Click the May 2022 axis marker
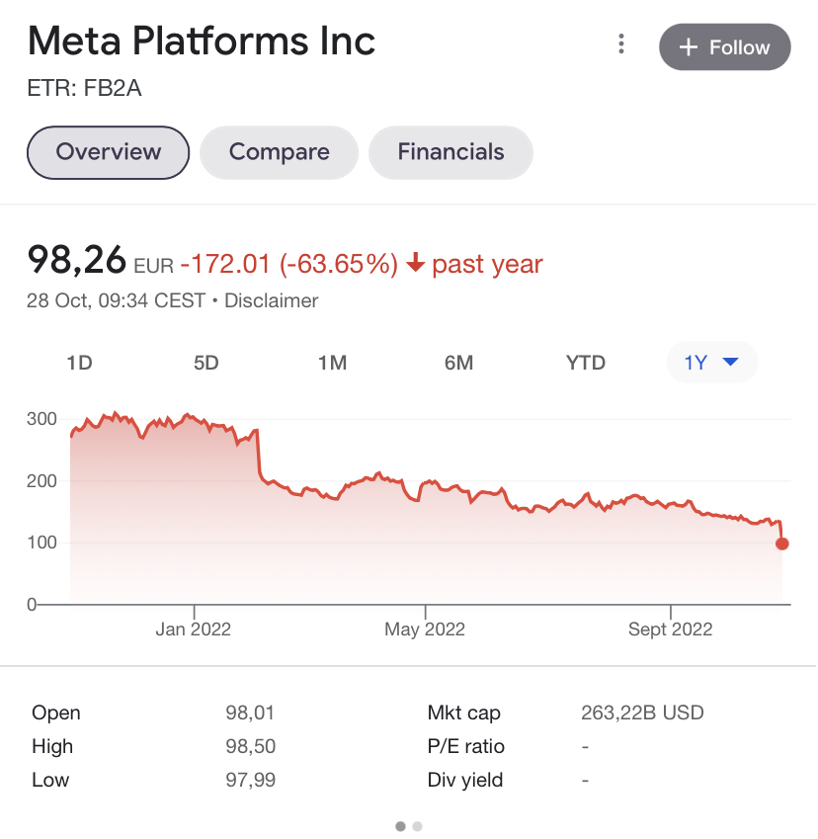818x839 pixels. click(426, 629)
